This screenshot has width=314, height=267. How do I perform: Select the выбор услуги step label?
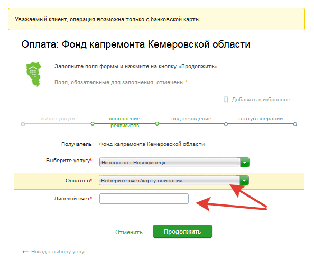click(x=58, y=119)
